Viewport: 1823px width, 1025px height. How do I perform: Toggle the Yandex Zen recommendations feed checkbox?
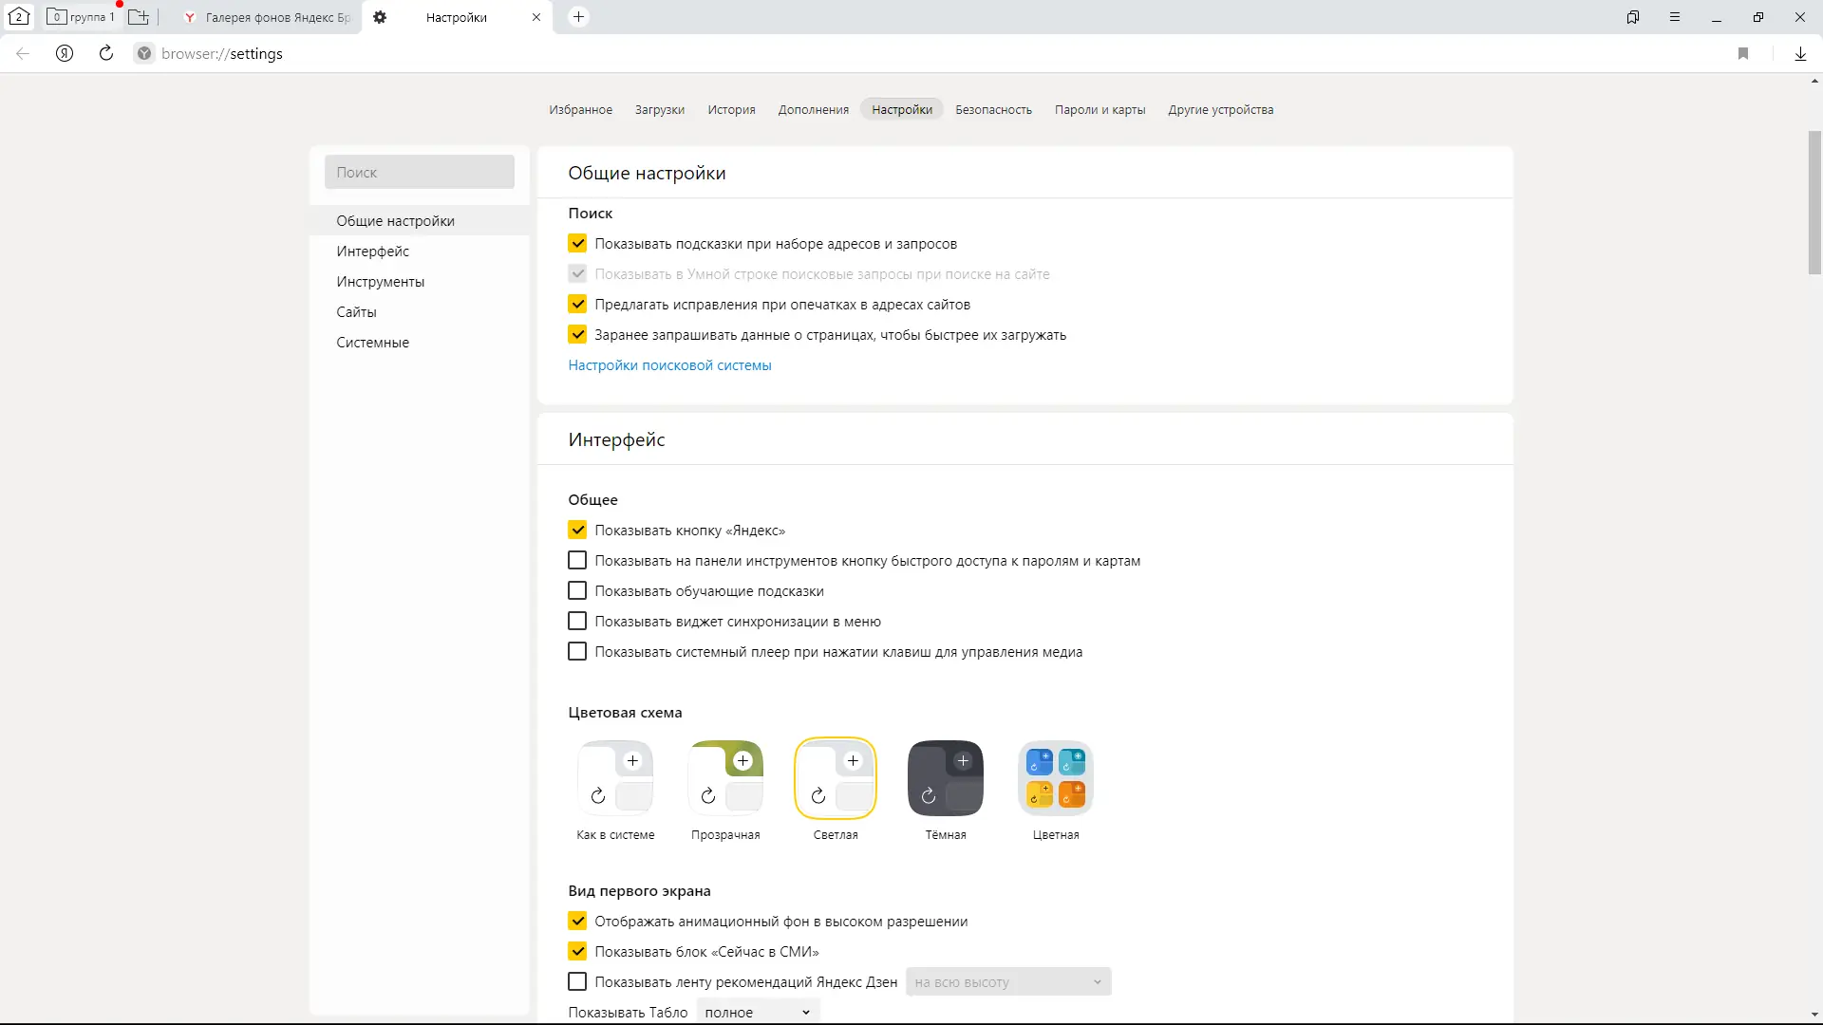point(577,982)
